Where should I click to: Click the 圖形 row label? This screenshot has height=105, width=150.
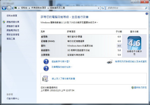(x=43, y=46)
